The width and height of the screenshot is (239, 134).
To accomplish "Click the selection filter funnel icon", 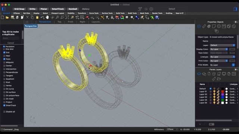I will (140, 9).
